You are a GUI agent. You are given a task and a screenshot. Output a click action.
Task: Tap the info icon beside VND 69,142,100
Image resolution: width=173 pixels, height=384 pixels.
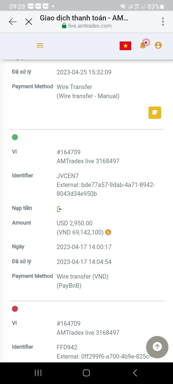tap(108, 232)
